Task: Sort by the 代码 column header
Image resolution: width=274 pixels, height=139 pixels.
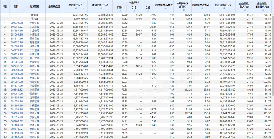Action: (x=16, y=6)
